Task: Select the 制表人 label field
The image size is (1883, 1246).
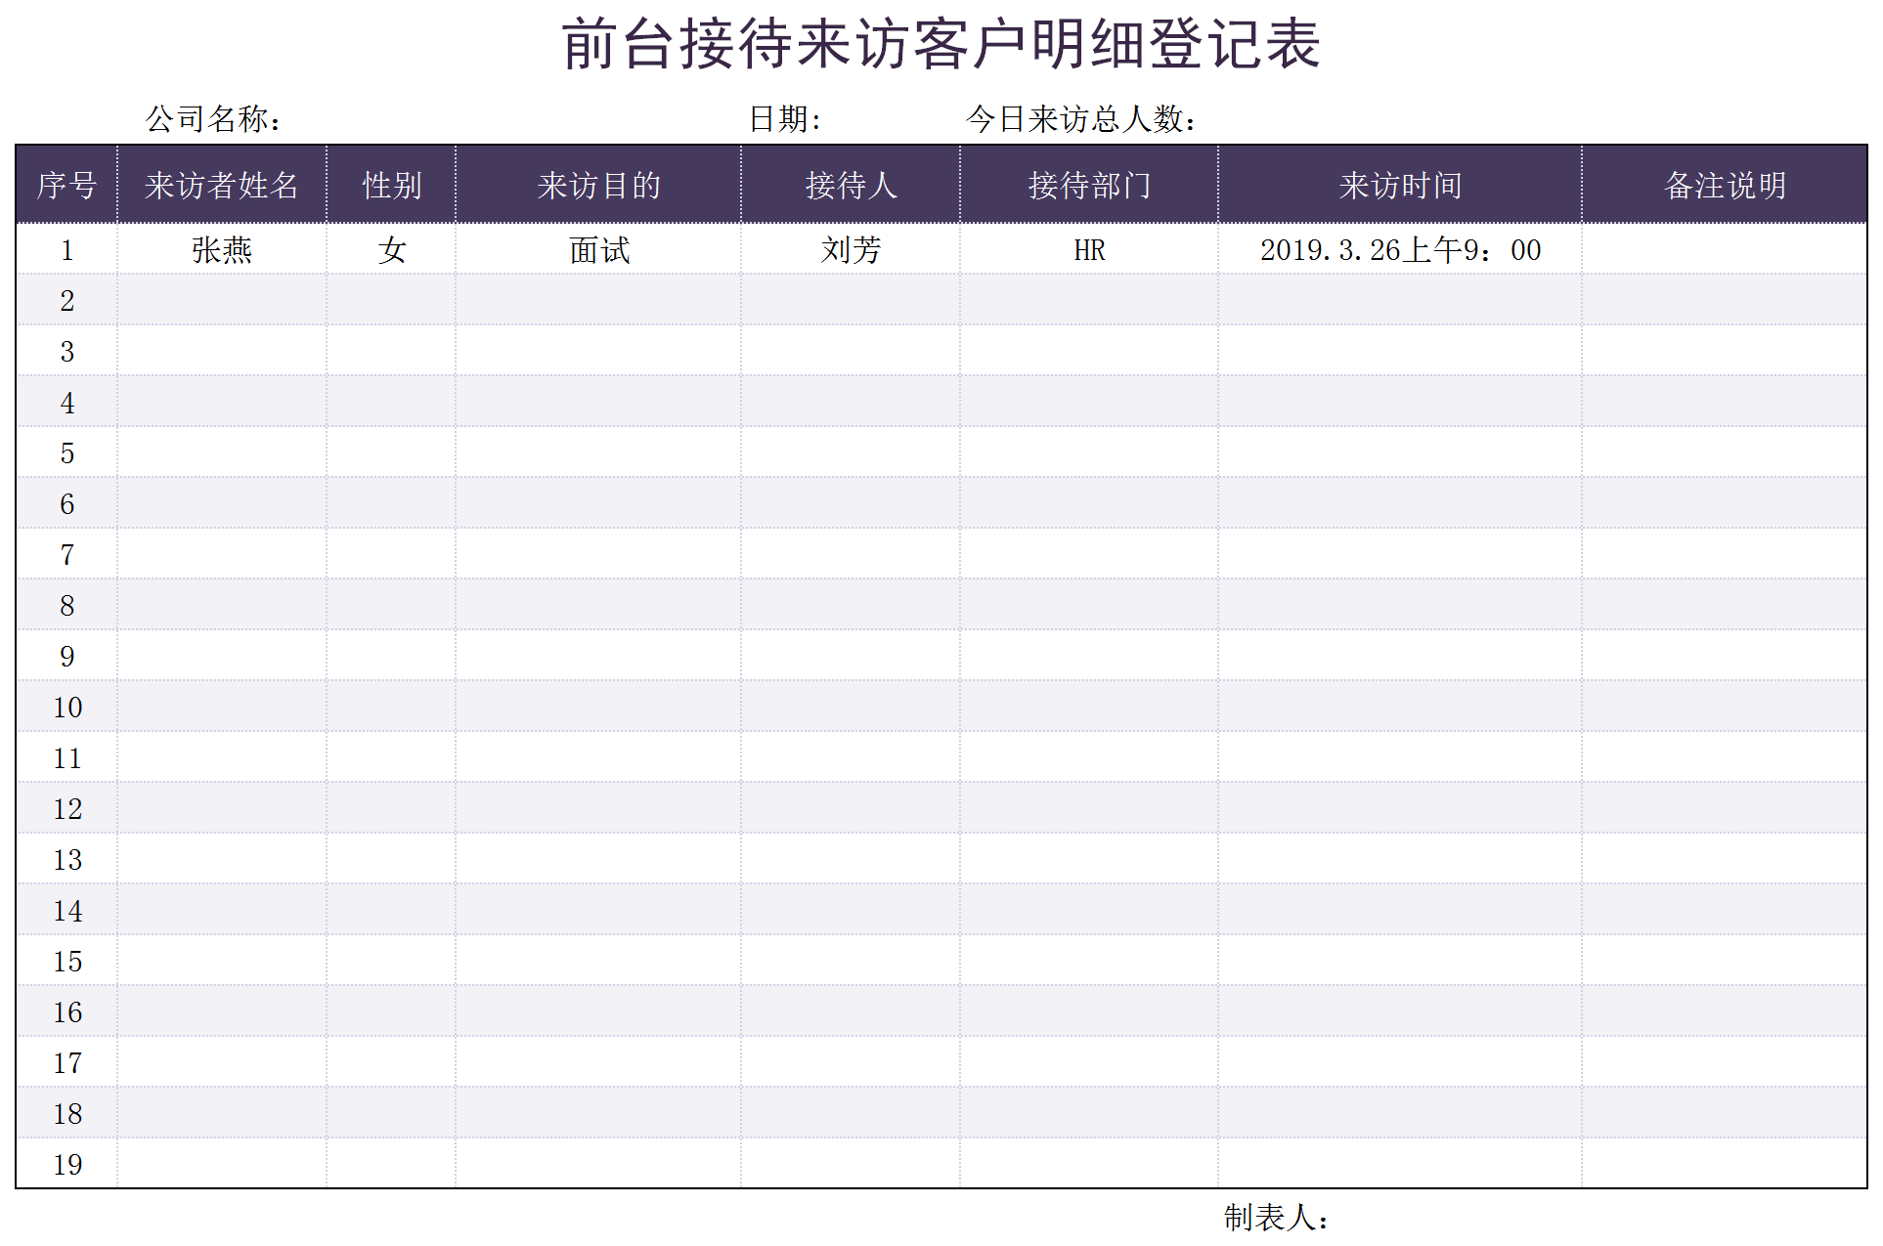Action: (x=1276, y=1218)
